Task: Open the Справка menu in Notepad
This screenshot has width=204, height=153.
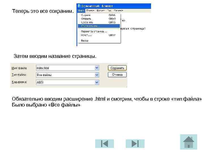Action: [x=118, y=10]
